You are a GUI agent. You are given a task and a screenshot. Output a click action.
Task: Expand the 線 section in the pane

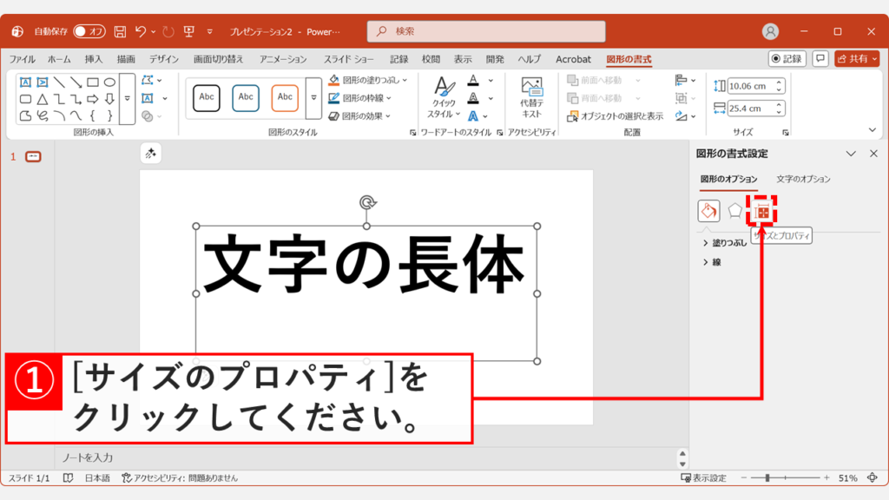(x=718, y=262)
